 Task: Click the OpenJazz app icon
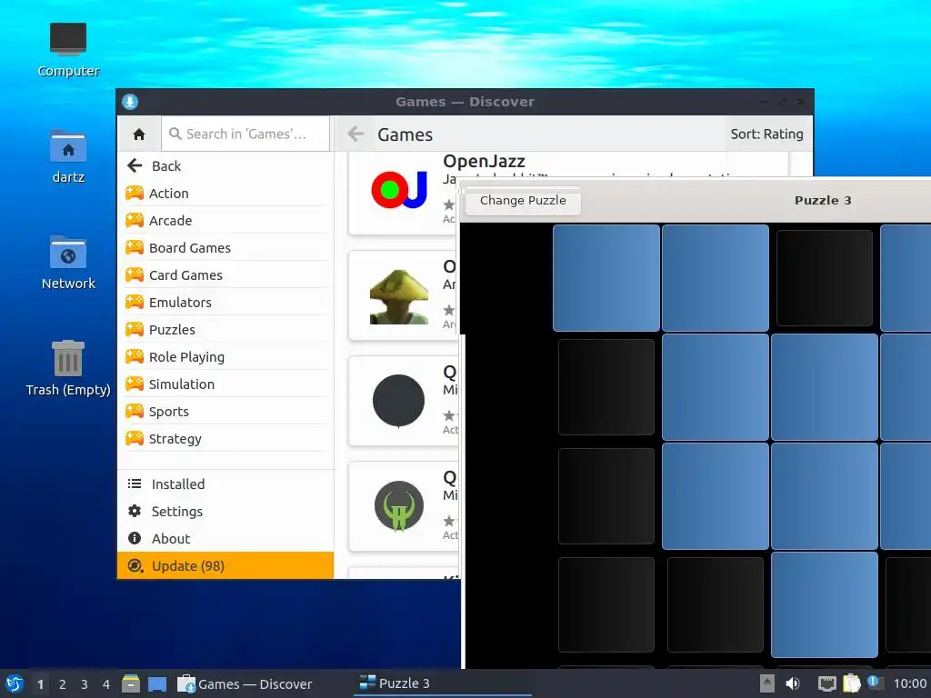click(399, 190)
